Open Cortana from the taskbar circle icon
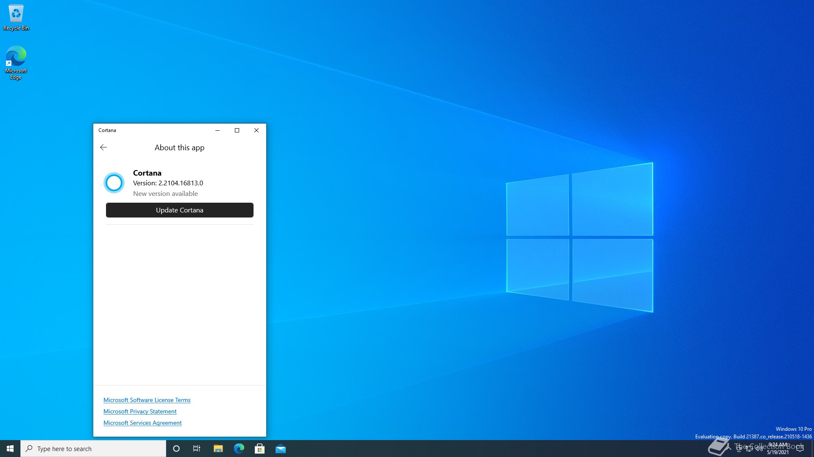814x457 pixels. [x=176, y=449]
